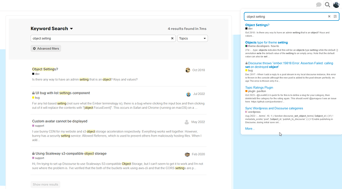Open the Topics filter dropdown
This screenshot has width=342, height=189.
tap(192, 38)
